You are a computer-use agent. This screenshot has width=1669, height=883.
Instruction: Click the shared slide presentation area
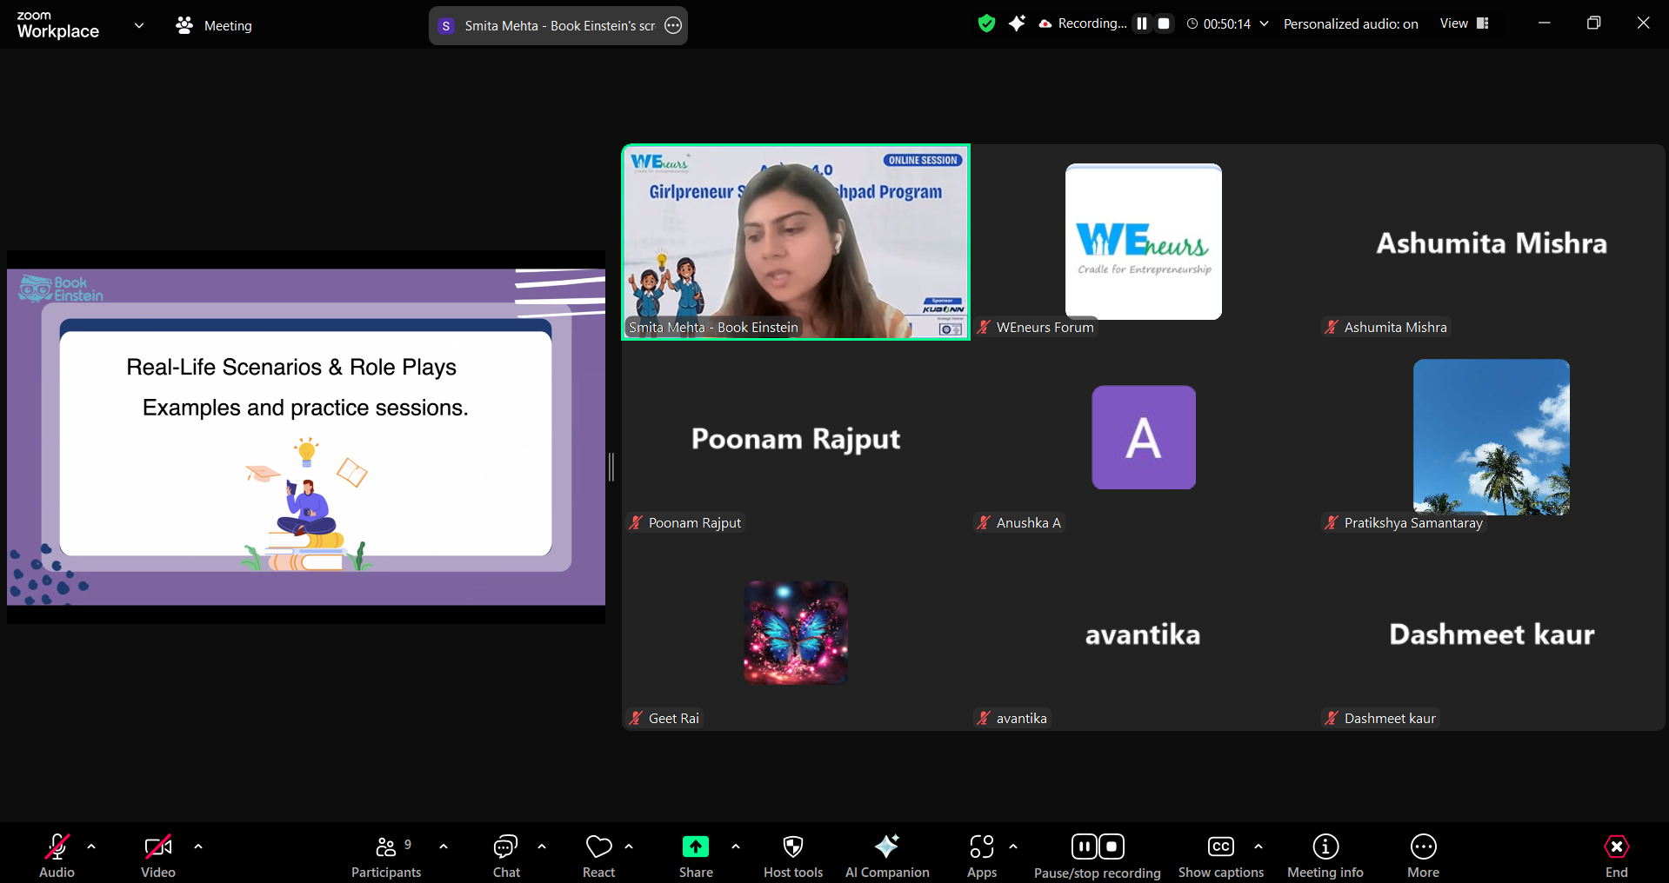pos(306,436)
